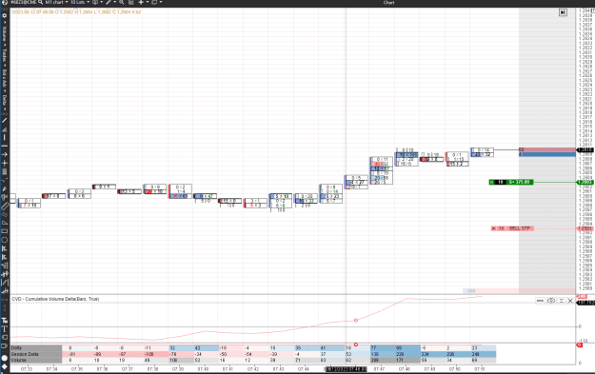This screenshot has height=374, width=595.
Task: Click the Session Delta row label
Action: tap(36, 354)
